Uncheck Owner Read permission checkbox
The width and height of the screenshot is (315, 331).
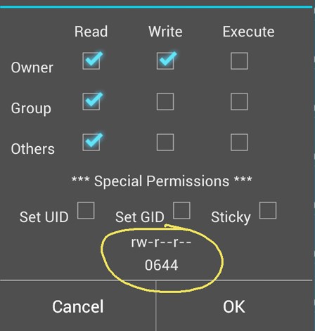point(91,61)
